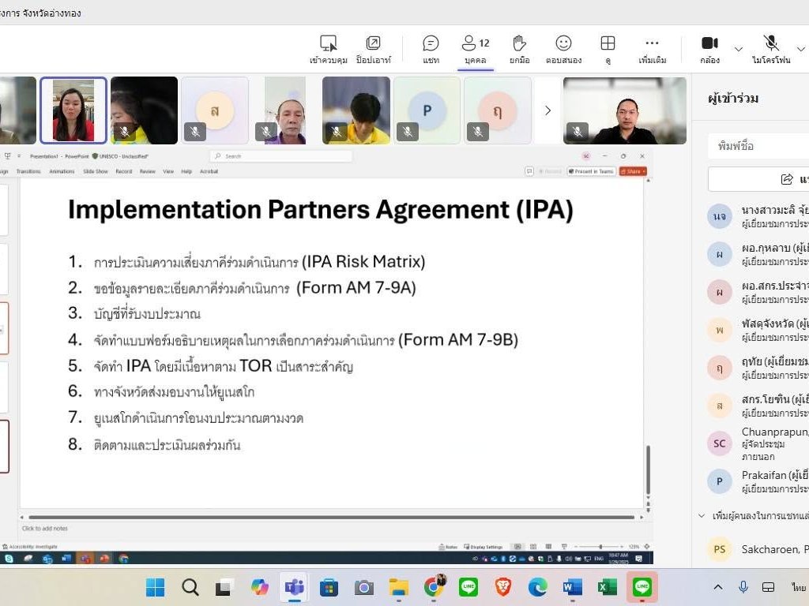Collapse the เพิ่มผู้คนลงในการแชท section chevron
The height and width of the screenshot is (606, 809).
pyautogui.click(x=702, y=515)
